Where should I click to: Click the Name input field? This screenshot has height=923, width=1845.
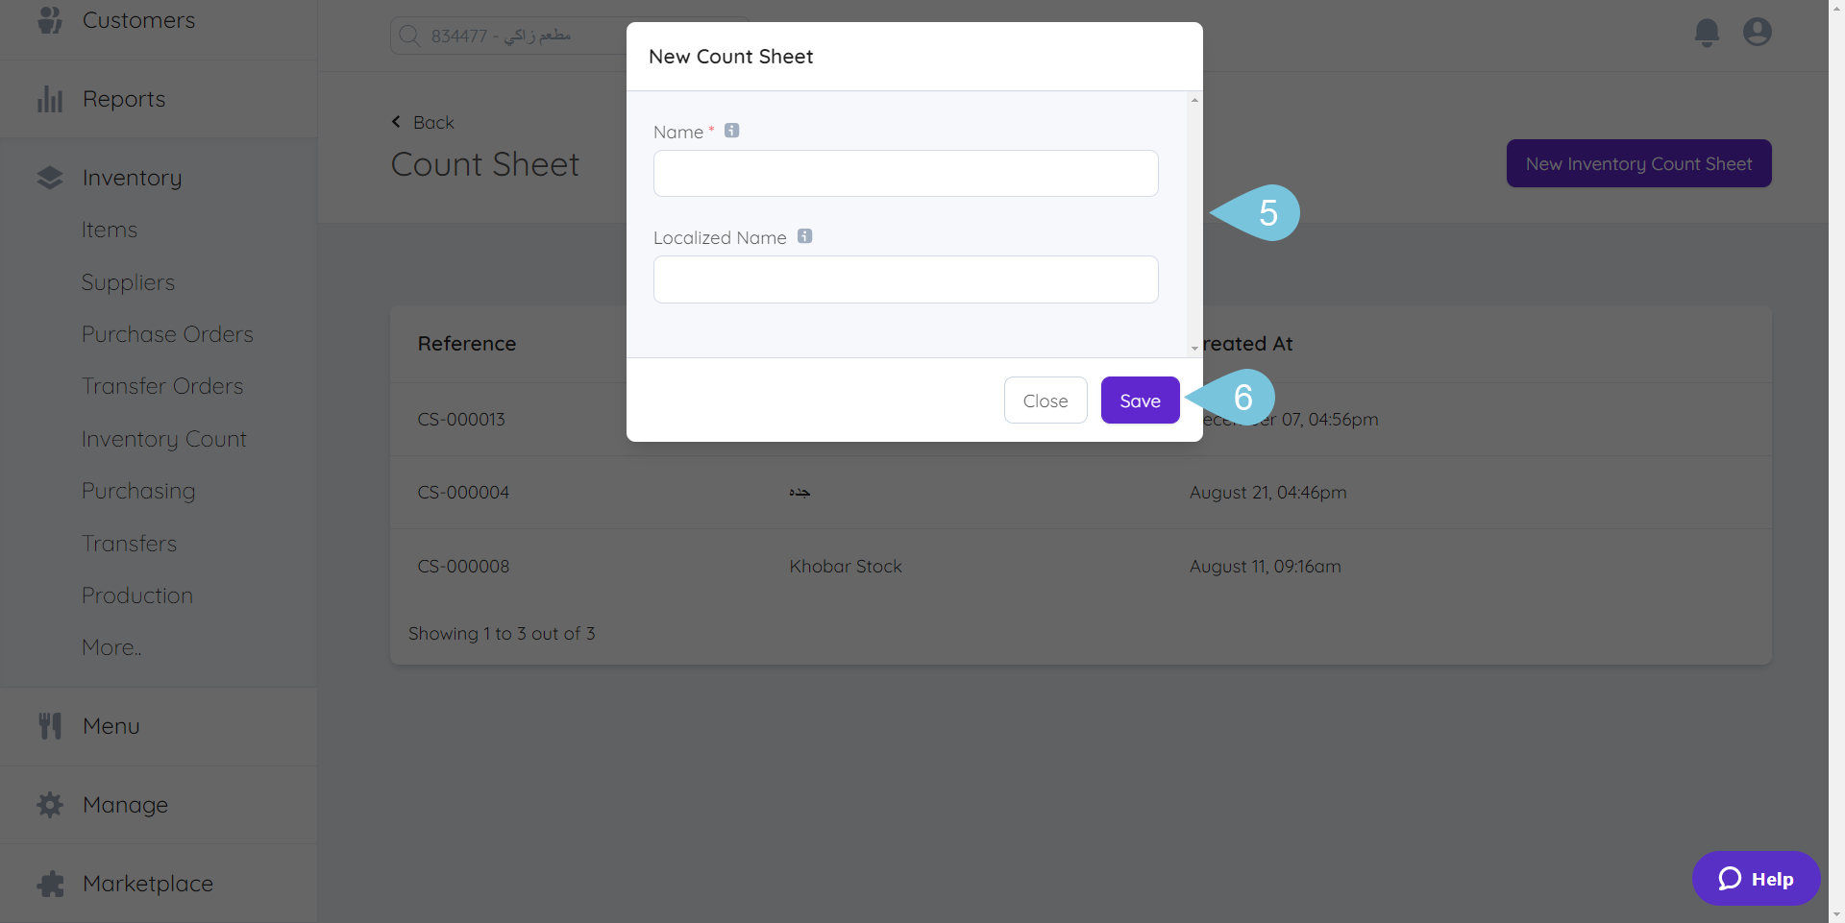905,174
